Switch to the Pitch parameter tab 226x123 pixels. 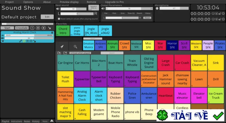[114, 13]
